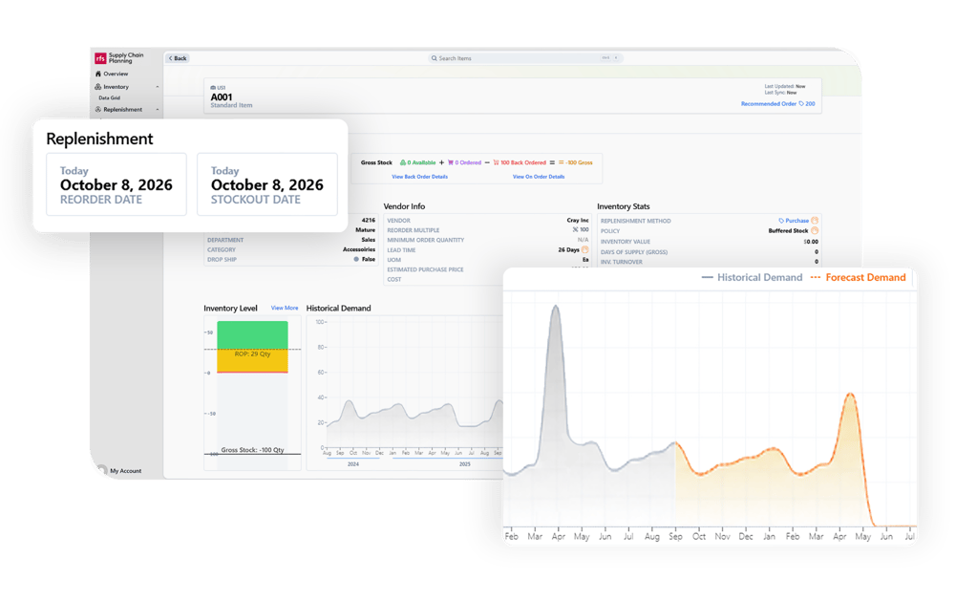Click the green 0 Available stock icon

(403, 162)
